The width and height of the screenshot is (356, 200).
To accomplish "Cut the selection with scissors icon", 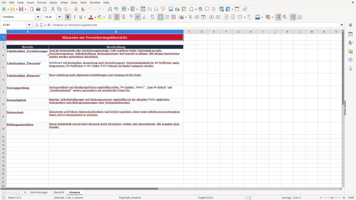I will tap(53, 9).
